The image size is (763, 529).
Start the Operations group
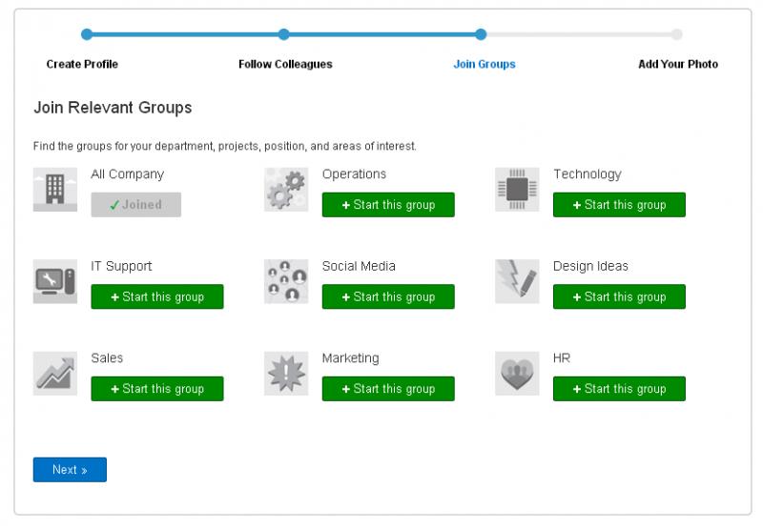[x=388, y=205]
